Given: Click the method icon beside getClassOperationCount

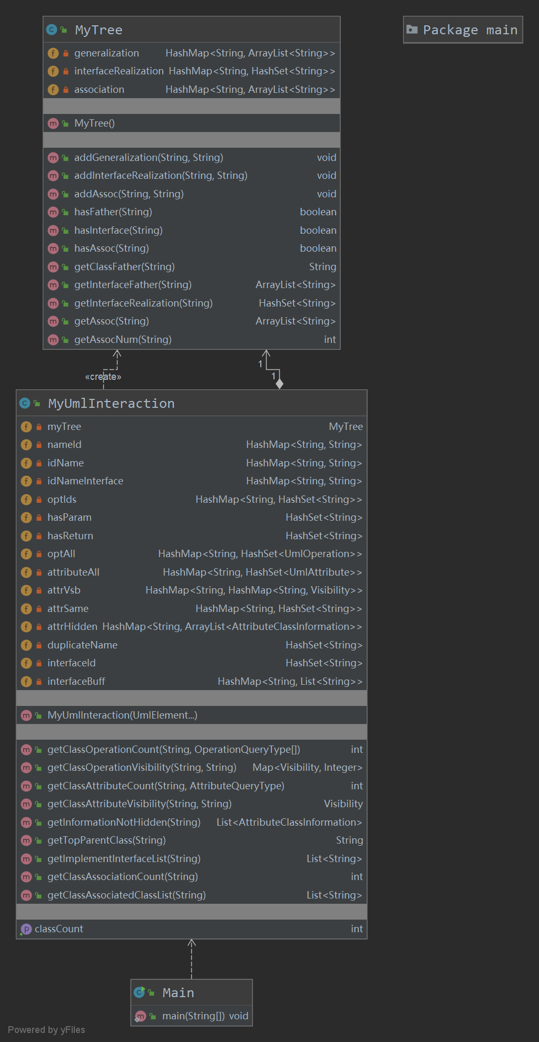Looking at the screenshot, I should click(26, 750).
